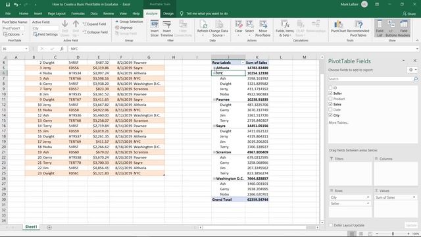The image size is (421, 237).
Task: Click the Insert Function fx icon
Action: tap(62, 49)
